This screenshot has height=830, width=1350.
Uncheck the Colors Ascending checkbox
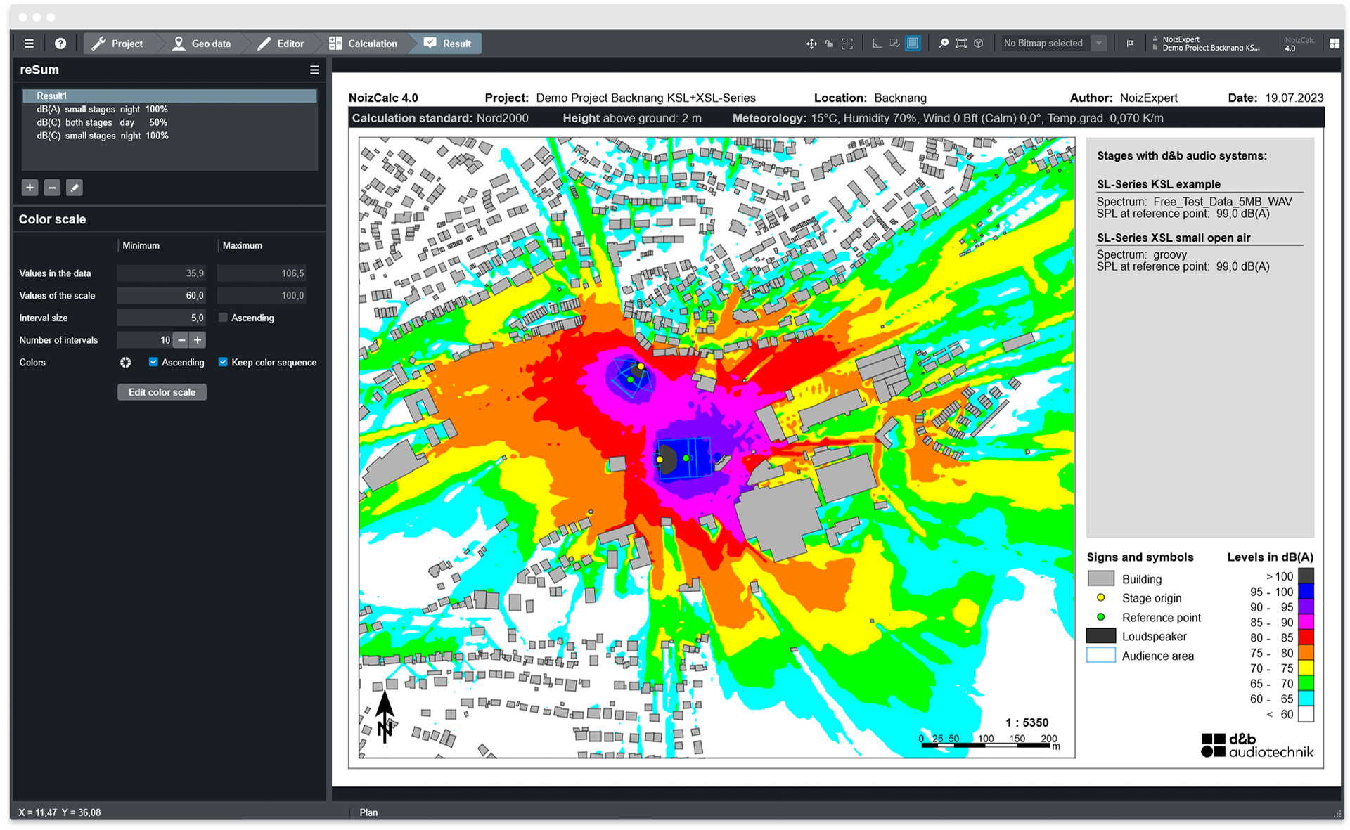click(153, 362)
